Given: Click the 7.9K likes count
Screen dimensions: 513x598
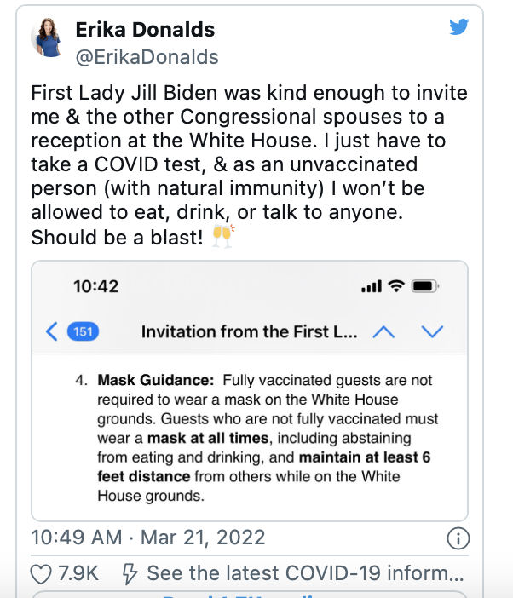Looking at the screenshot, I should tap(77, 572).
